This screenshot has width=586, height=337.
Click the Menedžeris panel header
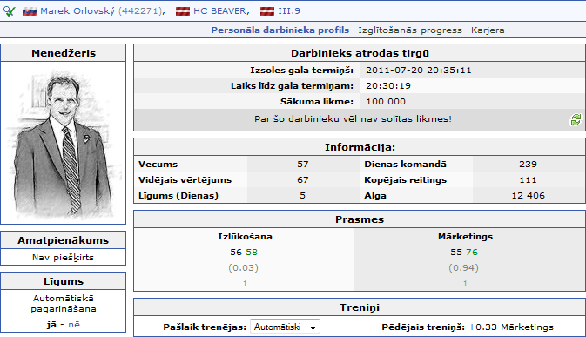[64, 53]
